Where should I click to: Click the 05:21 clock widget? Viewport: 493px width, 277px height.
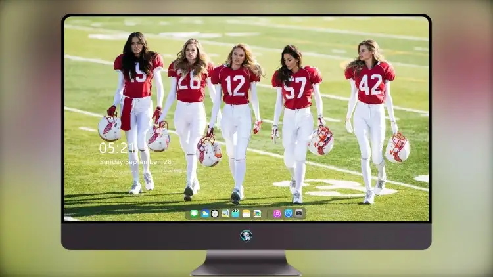(x=117, y=148)
